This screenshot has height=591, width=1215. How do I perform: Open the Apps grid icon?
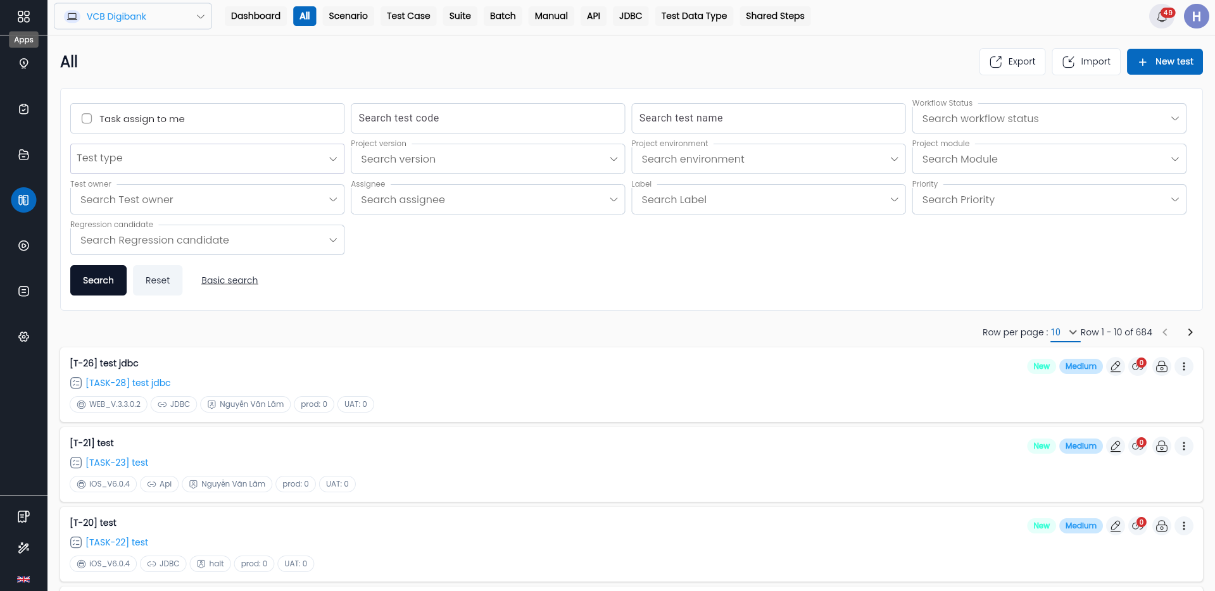coord(23,16)
